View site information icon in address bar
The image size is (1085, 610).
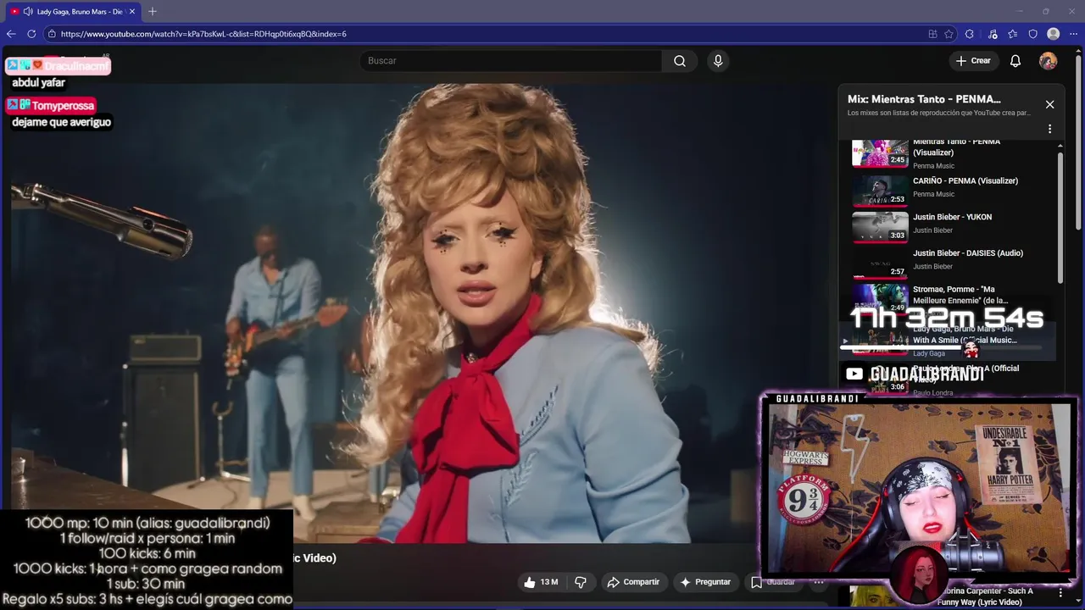point(52,34)
